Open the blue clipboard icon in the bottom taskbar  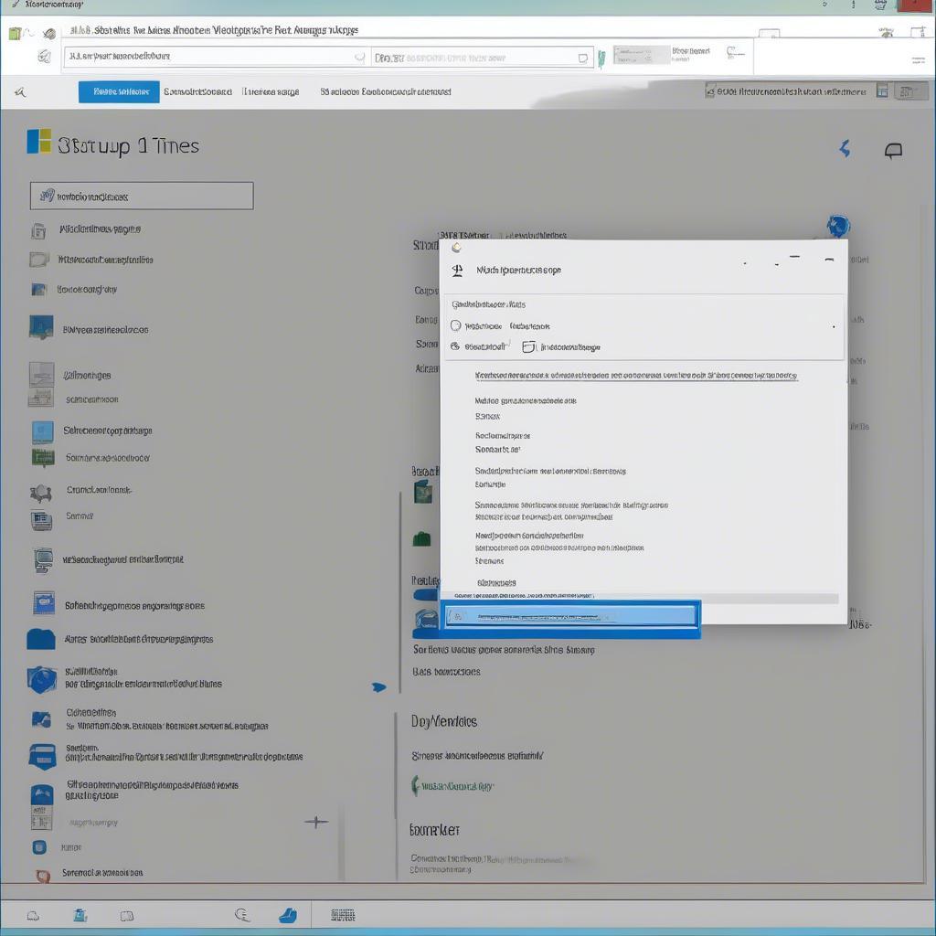tap(80, 915)
